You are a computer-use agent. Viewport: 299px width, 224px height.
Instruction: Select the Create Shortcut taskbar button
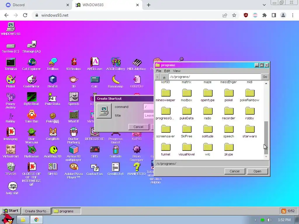36,211
